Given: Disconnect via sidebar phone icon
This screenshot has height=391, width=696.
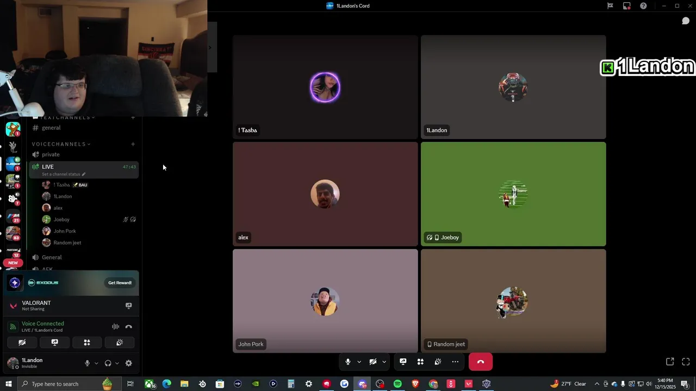Looking at the screenshot, I should tap(129, 326).
